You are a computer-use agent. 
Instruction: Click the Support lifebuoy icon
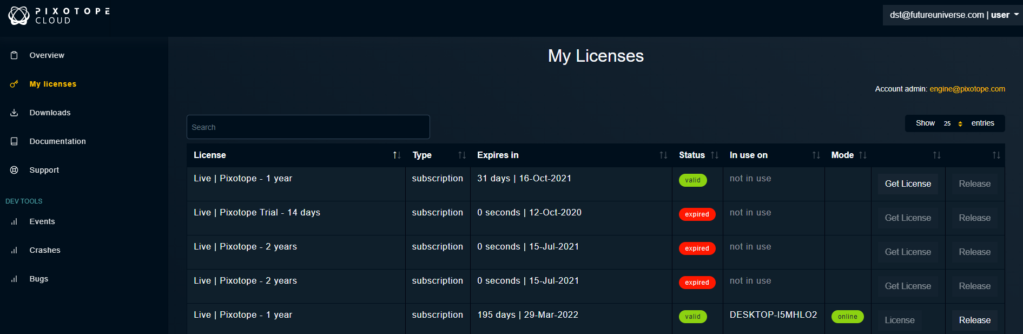(14, 170)
